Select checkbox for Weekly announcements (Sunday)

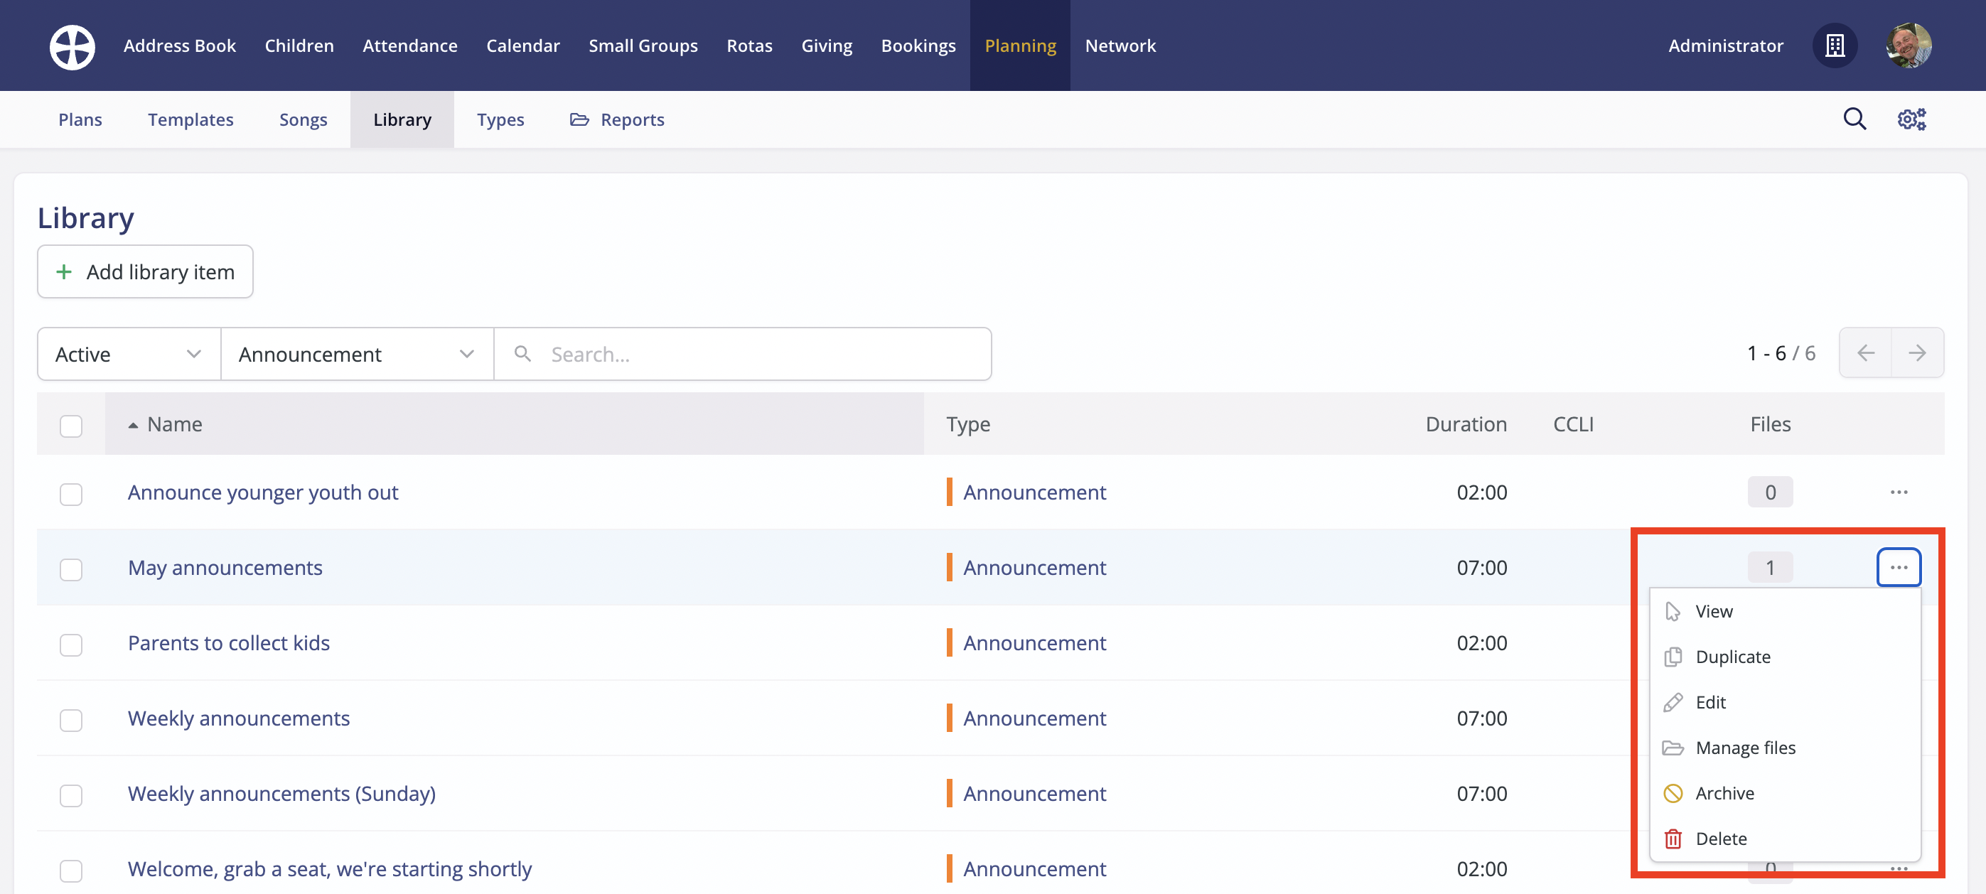(71, 795)
